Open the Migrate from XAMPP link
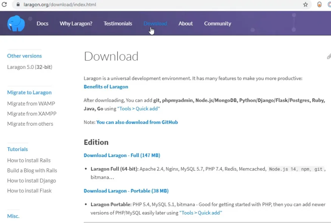Image resolution: width=331 pixels, height=223 pixels. (x=32, y=114)
